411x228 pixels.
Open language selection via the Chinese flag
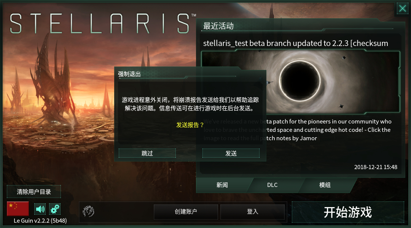pyautogui.click(x=18, y=208)
